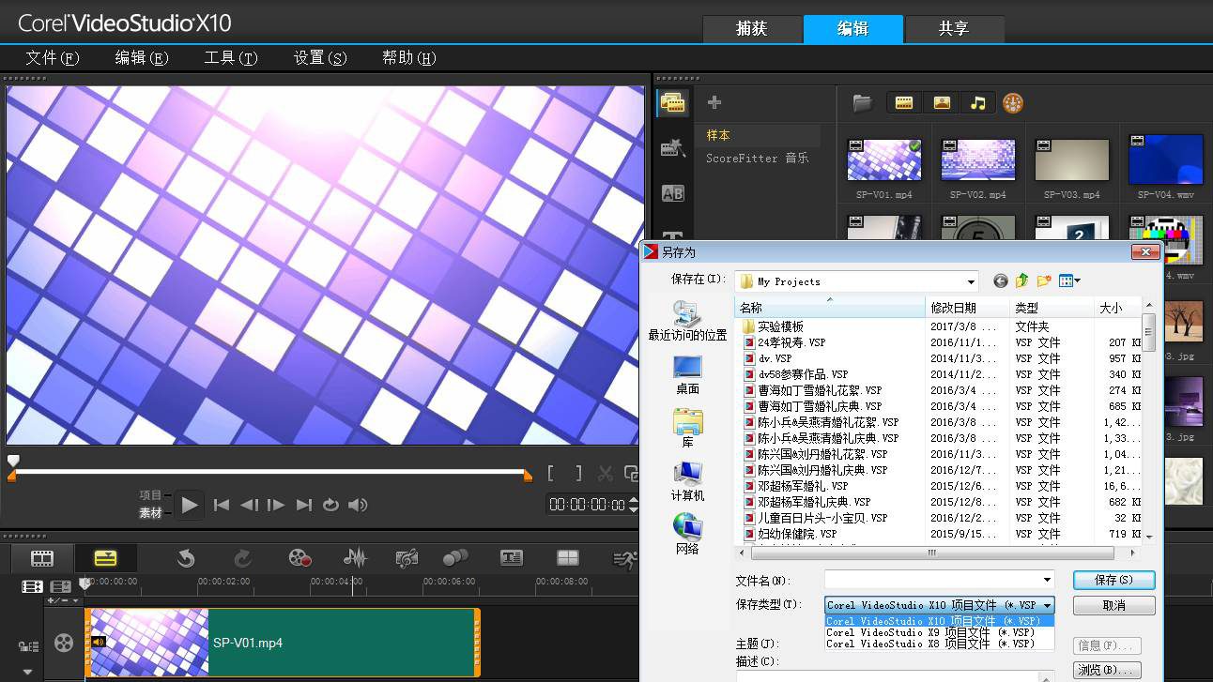Click 保存(S) button in save dialog
The height and width of the screenshot is (682, 1213).
tap(1113, 580)
